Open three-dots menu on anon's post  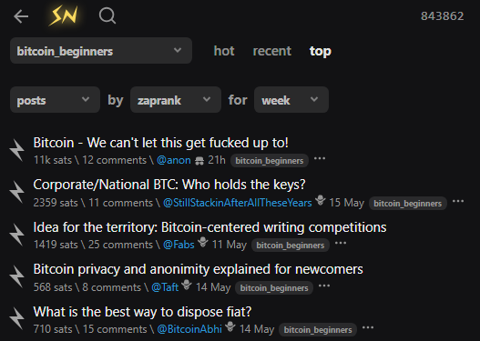[320, 158]
